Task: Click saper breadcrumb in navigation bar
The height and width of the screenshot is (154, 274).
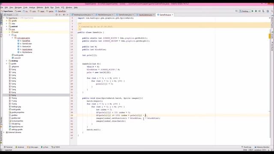Action: [x=42, y=11]
